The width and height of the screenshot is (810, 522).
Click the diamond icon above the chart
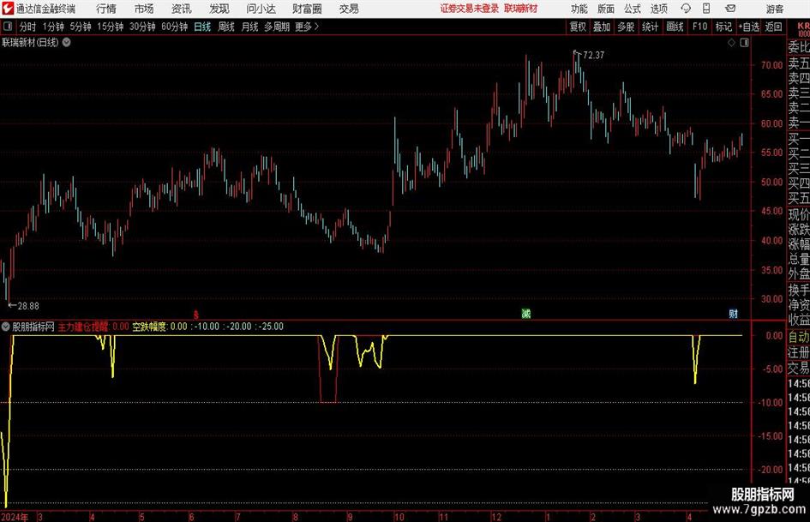[x=731, y=43]
